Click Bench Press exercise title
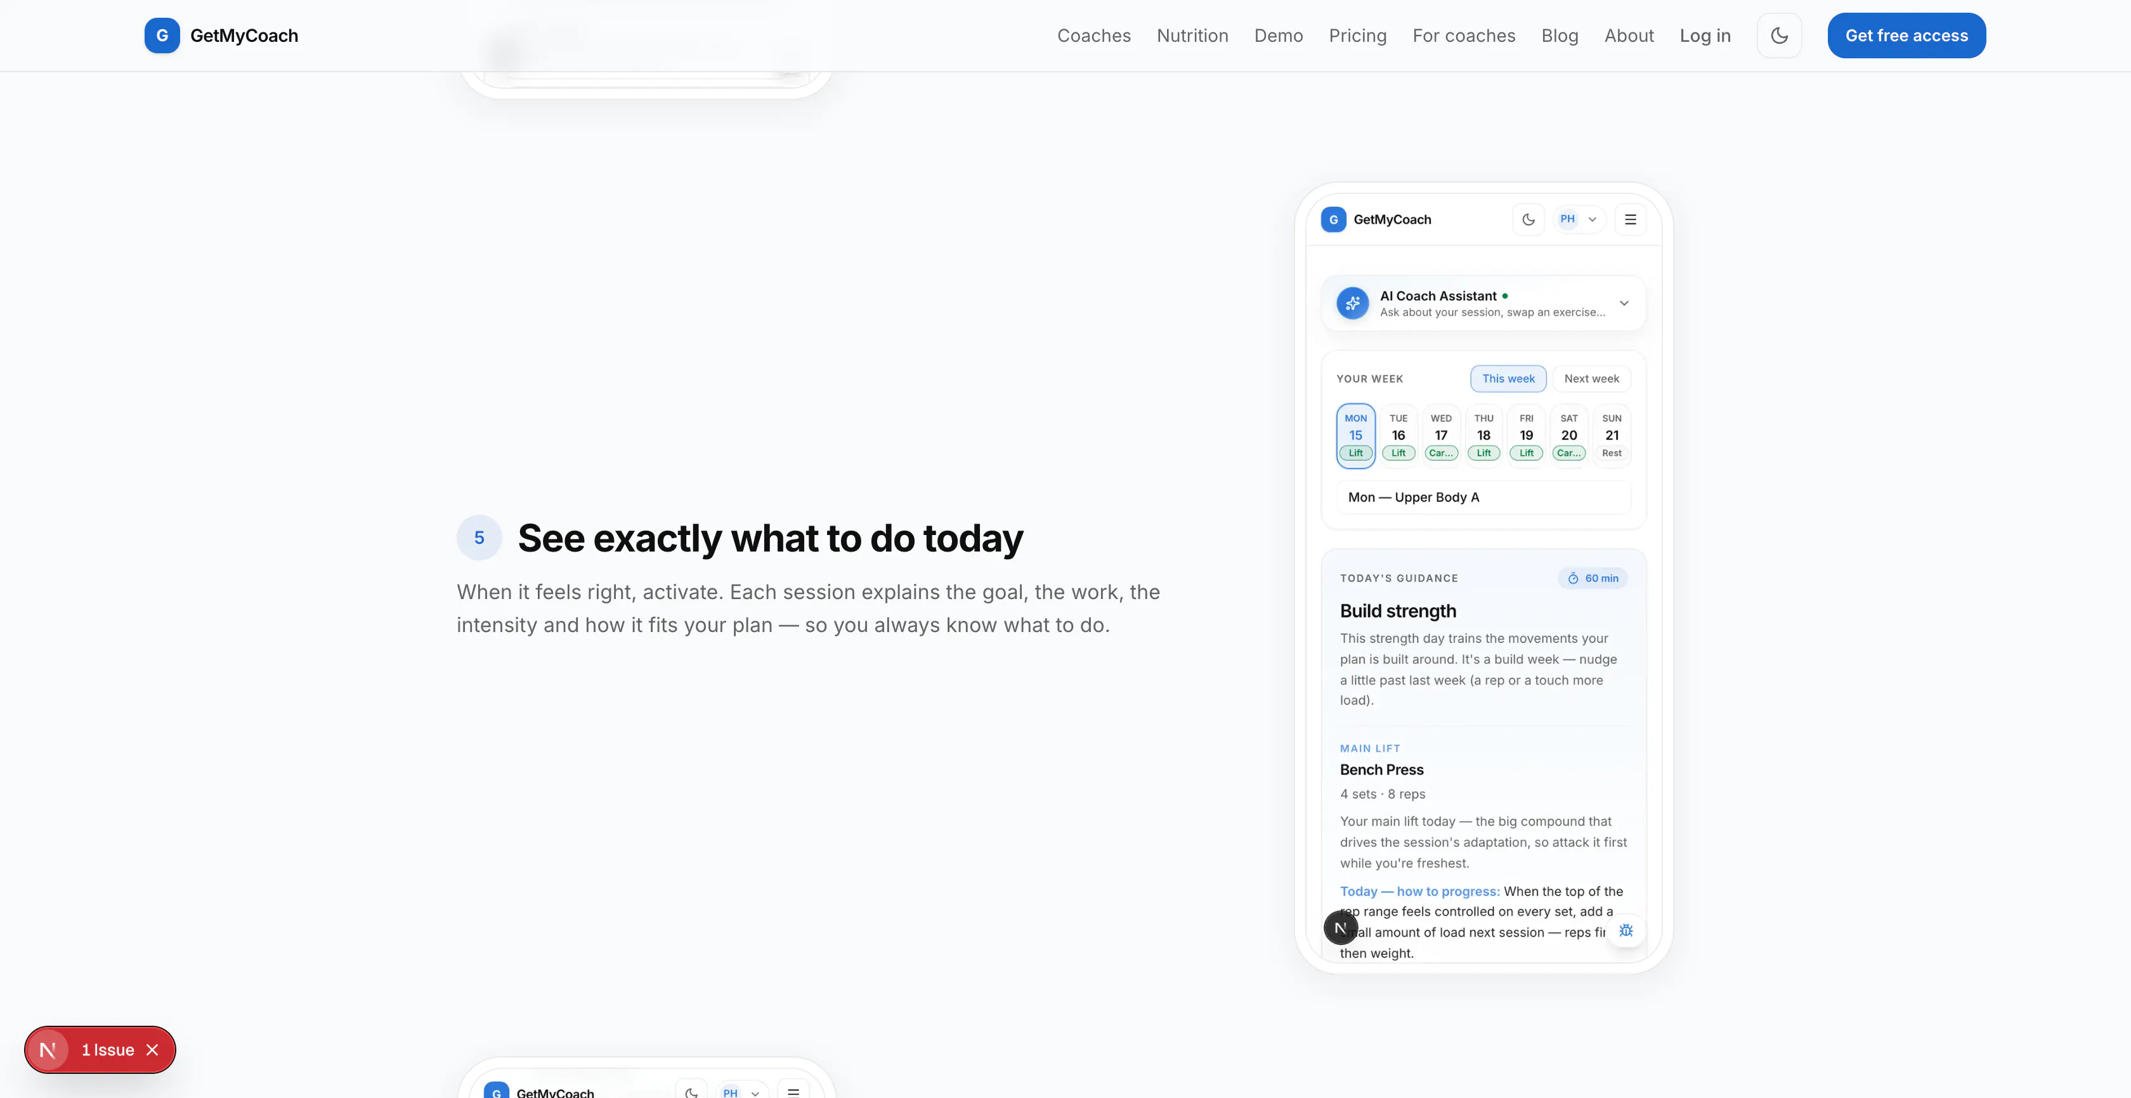 1381,770
